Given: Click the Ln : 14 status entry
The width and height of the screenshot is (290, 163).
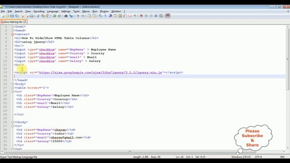Looking at the screenshot, I should pos(179,157).
